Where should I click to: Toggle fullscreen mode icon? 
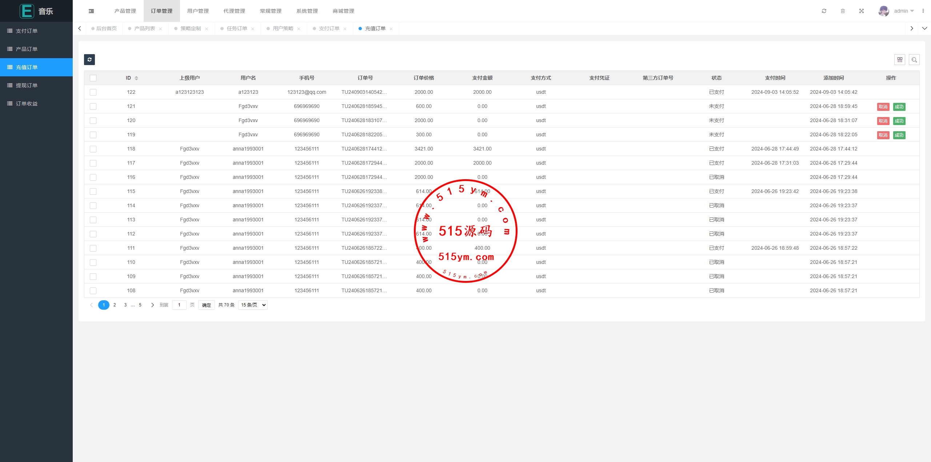click(x=862, y=11)
